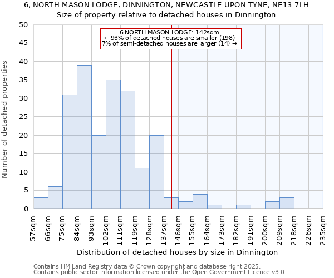Click the small bar starting at 200sqm
Screen dimensions: 334x278
pyautogui.click(x=272, y=205)
